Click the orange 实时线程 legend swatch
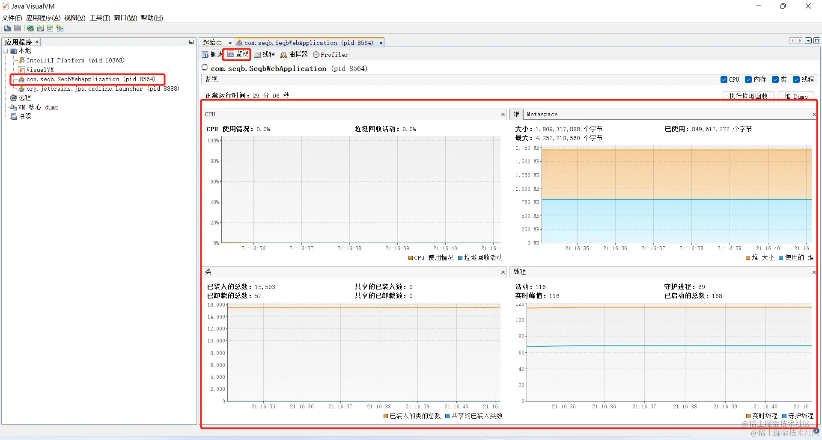This screenshot has height=440, width=822. 748,416
